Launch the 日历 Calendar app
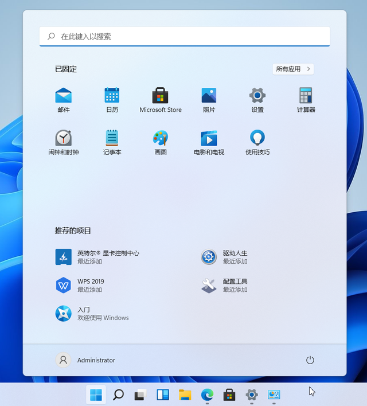367x406 pixels. point(112,100)
